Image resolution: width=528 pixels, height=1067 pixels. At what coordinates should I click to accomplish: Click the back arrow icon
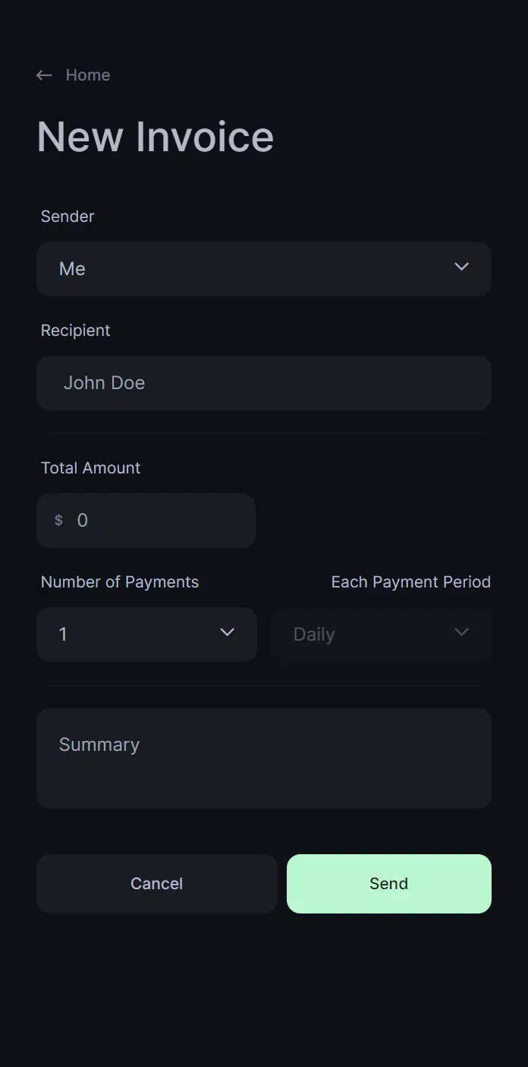[x=44, y=75]
